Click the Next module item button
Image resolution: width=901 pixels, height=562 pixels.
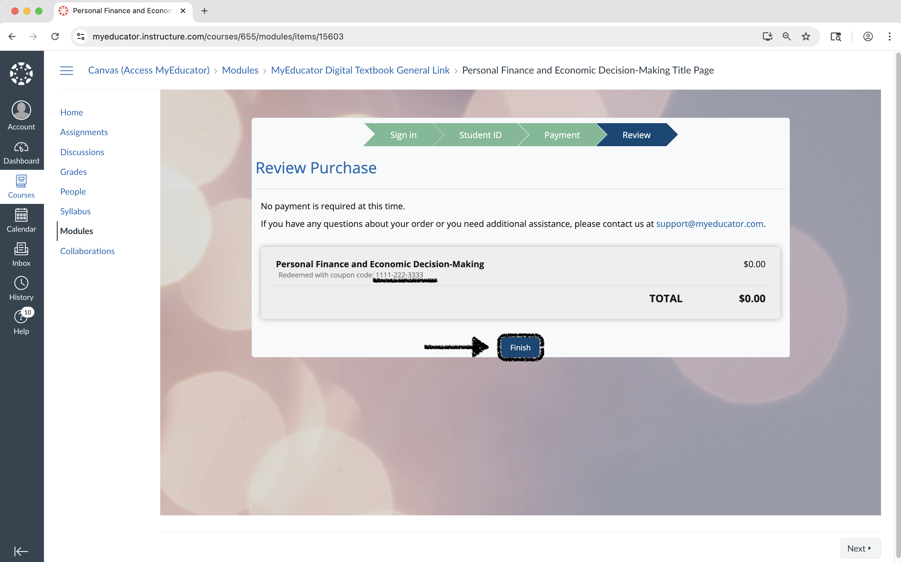point(860,548)
